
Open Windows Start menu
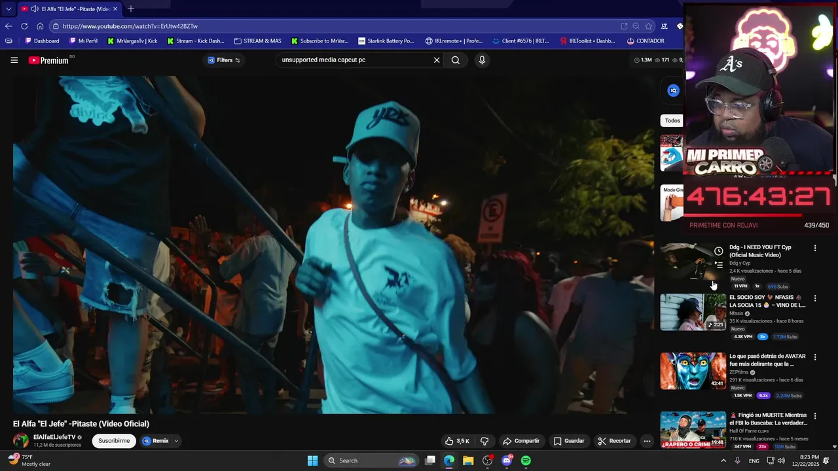coord(313,461)
